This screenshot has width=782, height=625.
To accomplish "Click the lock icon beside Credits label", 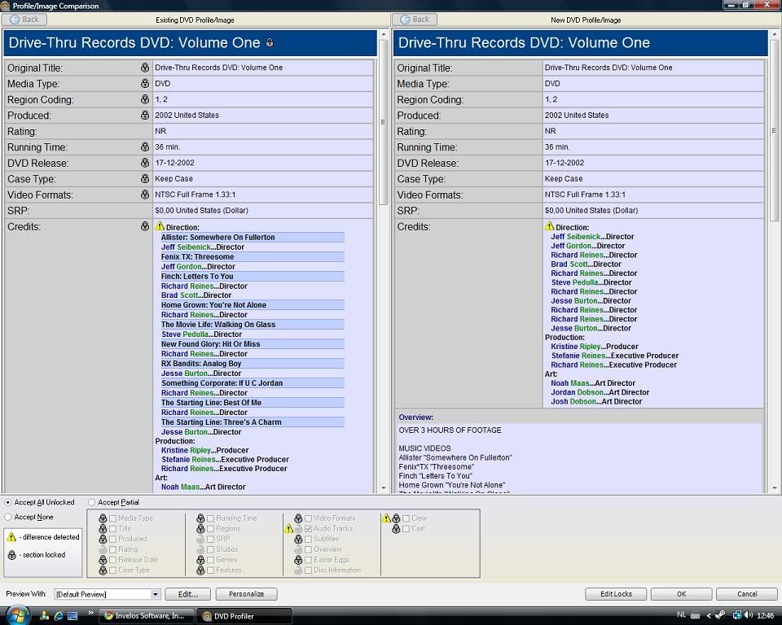I will click(x=145, y=226).
